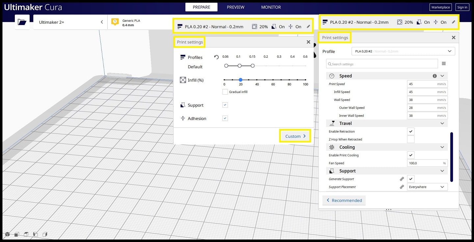The width and height of the screenshot is (474, 242).
Task: Toggle Enable Print Cooling checkbox
Action: (x=411, y=155)
